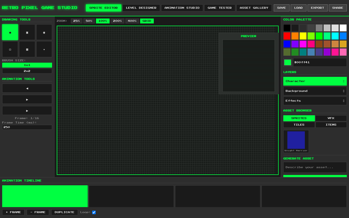Toggle visibility of the Background layer
Image resolution: width=349 pixels, height=218 pixels.
tap(344, 91)
